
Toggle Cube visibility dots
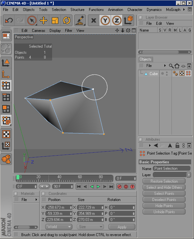[x=167, y=73]
